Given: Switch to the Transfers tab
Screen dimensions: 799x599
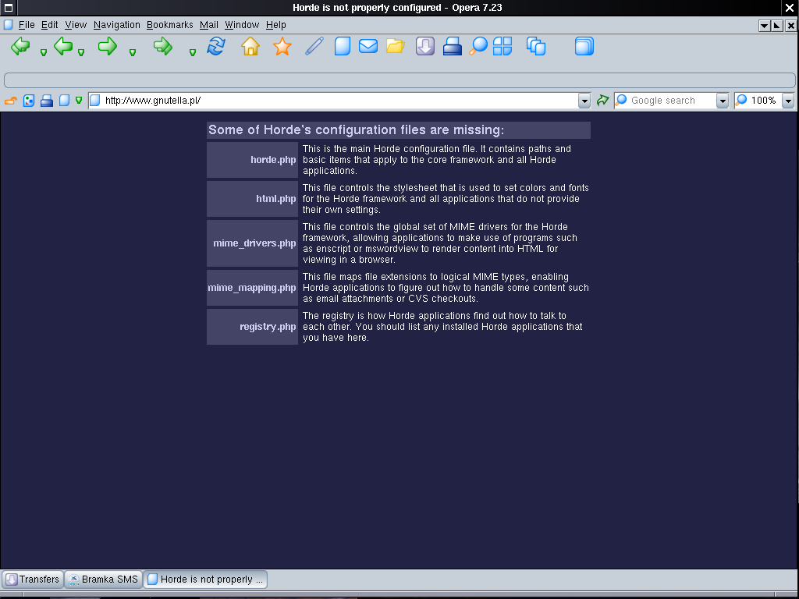Looking at the screenshot, I should click(33, 580).
